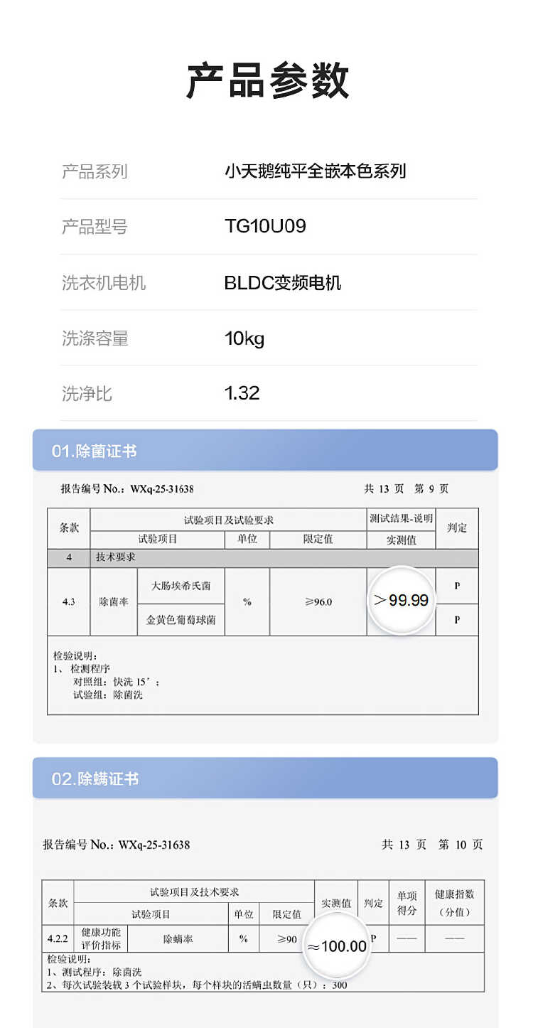533x1028 pixels.
Task: Click the magnified >99.99 result circle
Action: 402,600
